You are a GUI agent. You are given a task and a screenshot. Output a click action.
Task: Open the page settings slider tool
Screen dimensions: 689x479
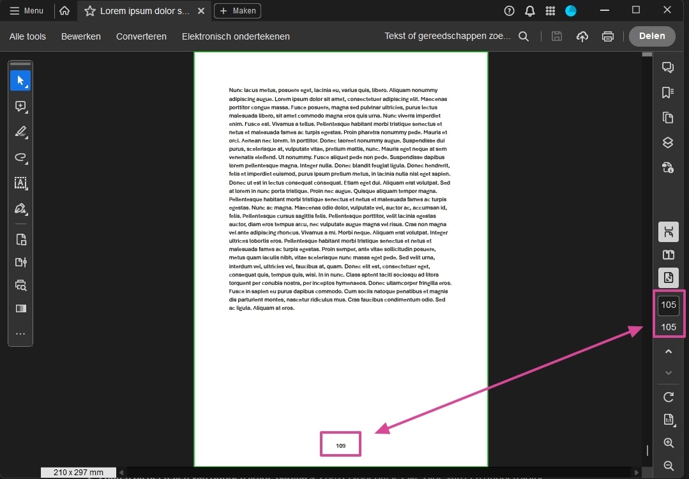click(x=20, y=262)
